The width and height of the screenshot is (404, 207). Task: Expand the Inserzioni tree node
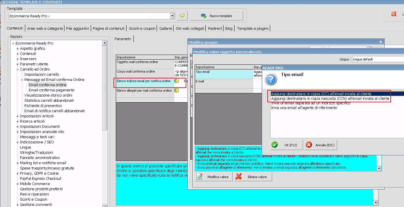point(18,59)
